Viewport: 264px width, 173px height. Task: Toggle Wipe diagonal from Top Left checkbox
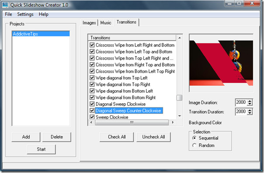[x=92, y=78]
